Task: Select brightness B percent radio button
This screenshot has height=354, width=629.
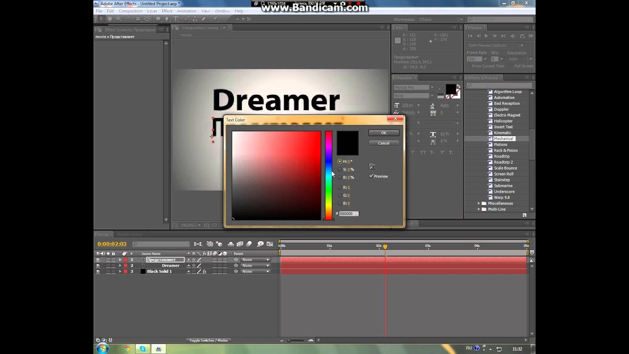Action: pyautogui.click(x=340, y=177)
